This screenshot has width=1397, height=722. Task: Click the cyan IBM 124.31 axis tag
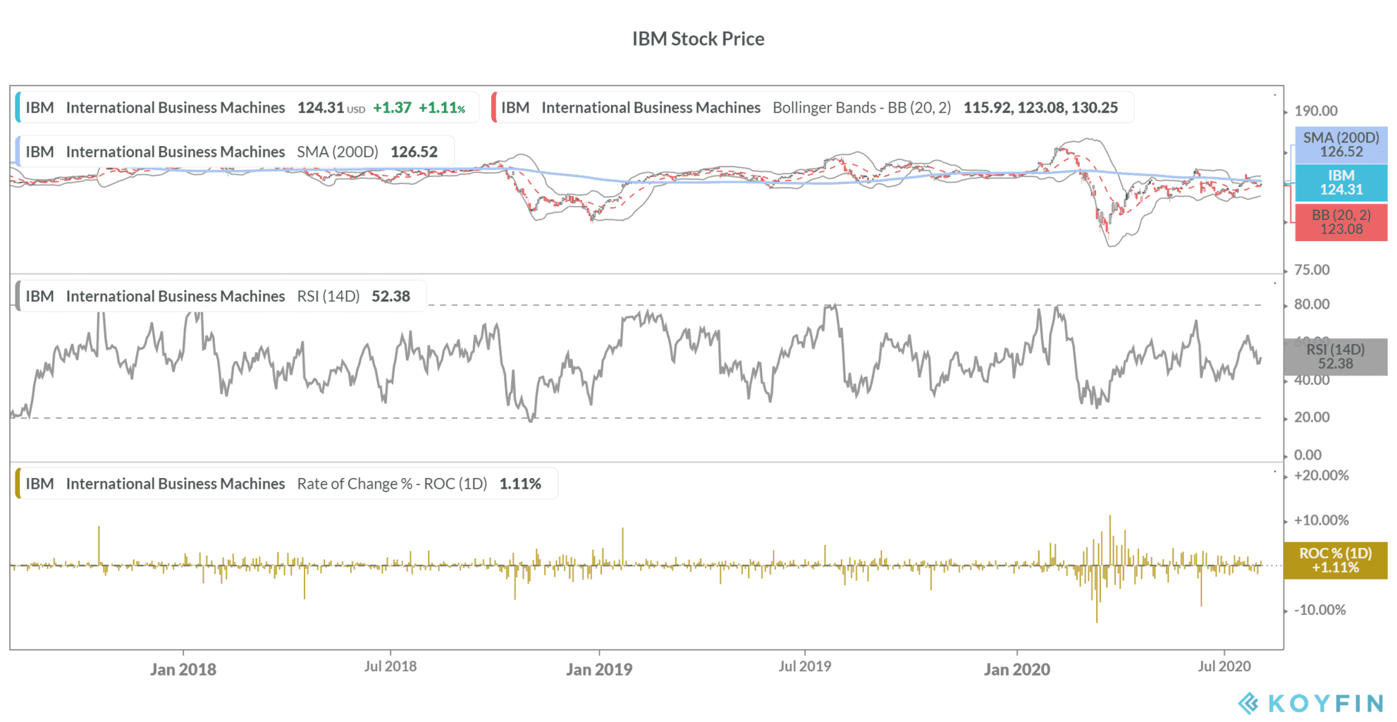click(1341, 183)
